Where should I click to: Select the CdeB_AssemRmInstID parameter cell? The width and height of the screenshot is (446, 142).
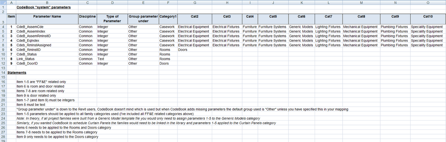(x=47, y=36)
